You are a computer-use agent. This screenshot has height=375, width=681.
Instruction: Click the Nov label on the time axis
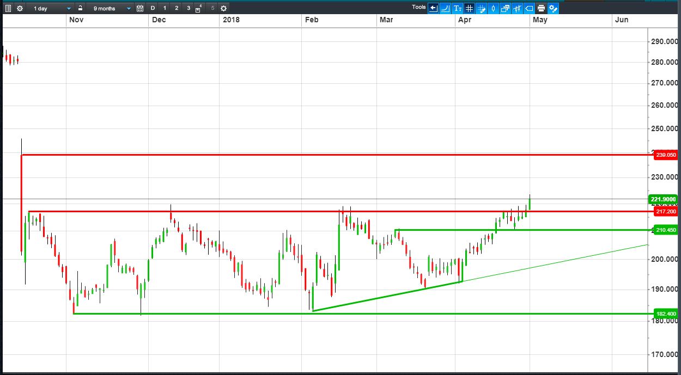point(76,20)
